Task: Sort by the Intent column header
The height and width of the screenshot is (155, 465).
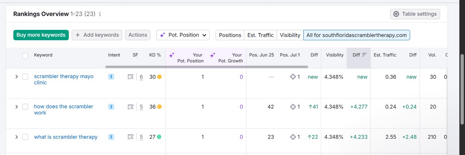Action: (x=114, y=55)
